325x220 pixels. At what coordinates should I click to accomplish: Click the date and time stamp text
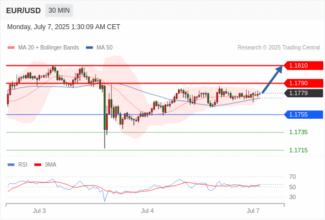[x=64, y=27]
